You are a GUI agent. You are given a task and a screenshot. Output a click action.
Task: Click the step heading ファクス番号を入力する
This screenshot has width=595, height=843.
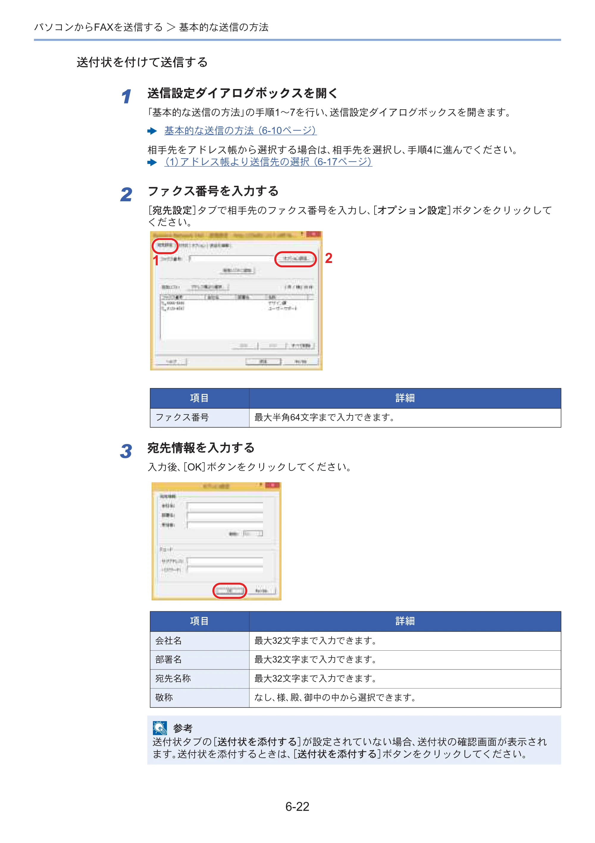tap(213, 191)
